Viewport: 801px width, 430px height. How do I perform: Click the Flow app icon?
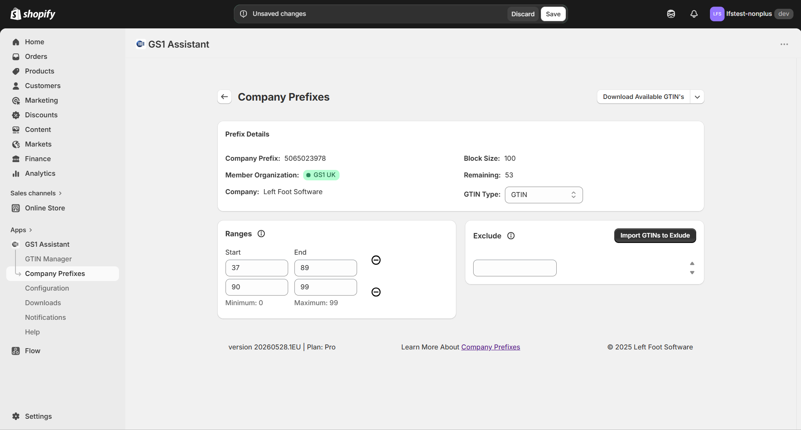(x=16, y=351)
